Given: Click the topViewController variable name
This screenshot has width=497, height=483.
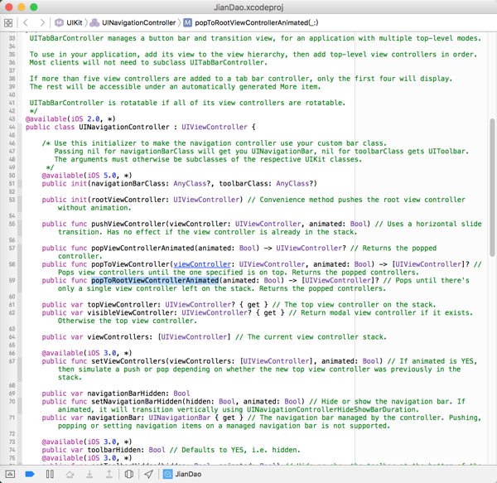Looking at the screenshot, I should (122, 305).
